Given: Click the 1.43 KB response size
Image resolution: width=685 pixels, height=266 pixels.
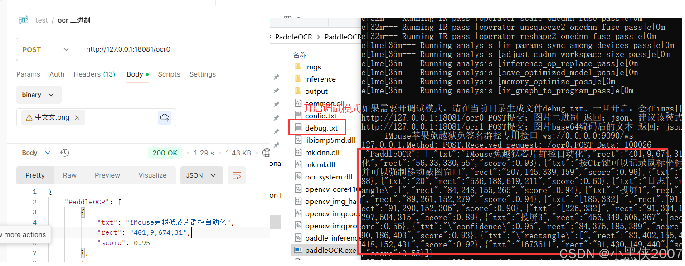Looking at the screenshot, I should tap(238, 153).
